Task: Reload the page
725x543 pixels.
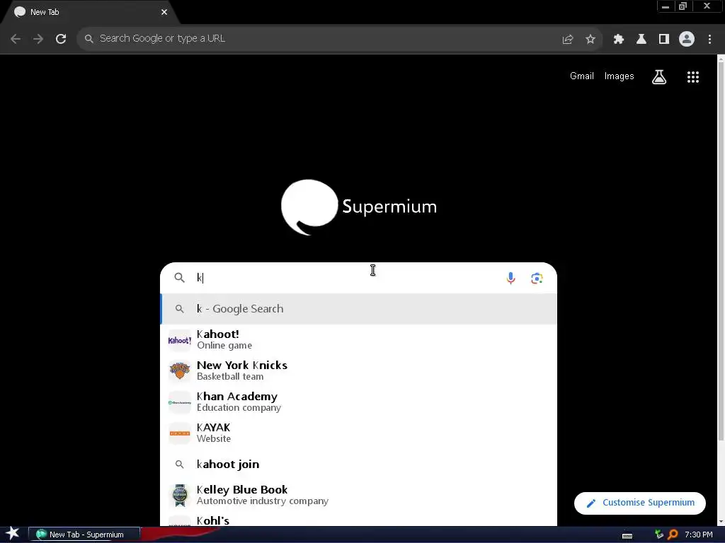Action: 61,39
